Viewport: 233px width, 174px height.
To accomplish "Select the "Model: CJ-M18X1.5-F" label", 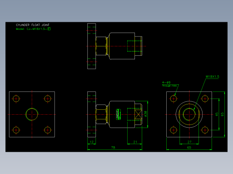I will point(33,29).
